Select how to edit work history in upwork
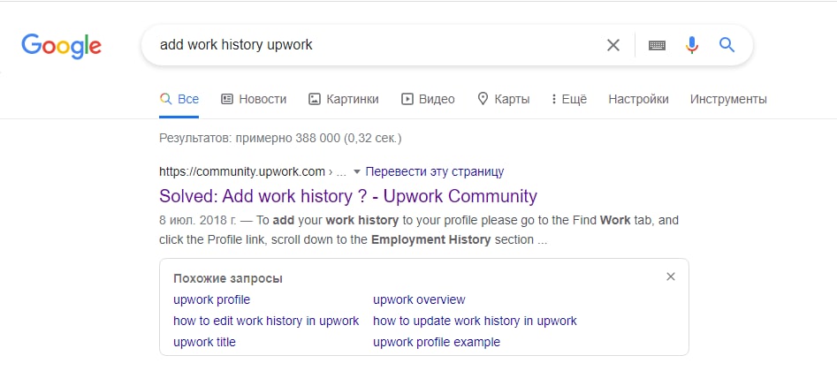The height and width of the screenshot is (371, 837). tap(266, 321)
